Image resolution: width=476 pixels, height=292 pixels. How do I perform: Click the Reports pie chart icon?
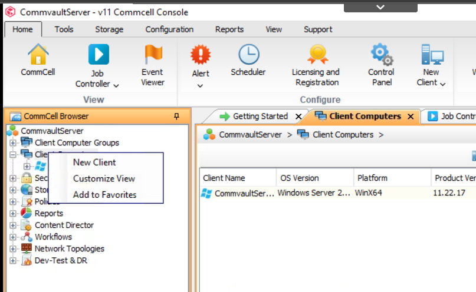27,213
